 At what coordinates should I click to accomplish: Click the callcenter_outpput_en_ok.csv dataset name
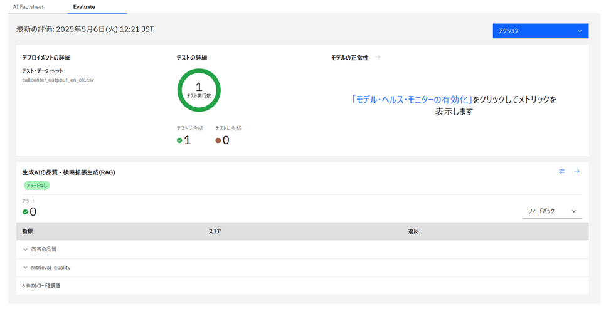pyautogui.click(x=58, y=80)
